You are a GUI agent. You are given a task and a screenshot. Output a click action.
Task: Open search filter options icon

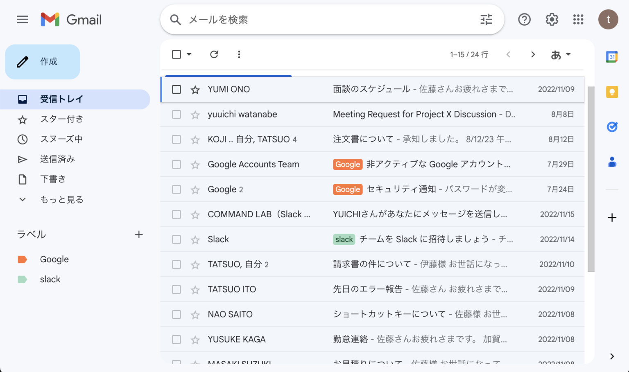pos(486,19)
